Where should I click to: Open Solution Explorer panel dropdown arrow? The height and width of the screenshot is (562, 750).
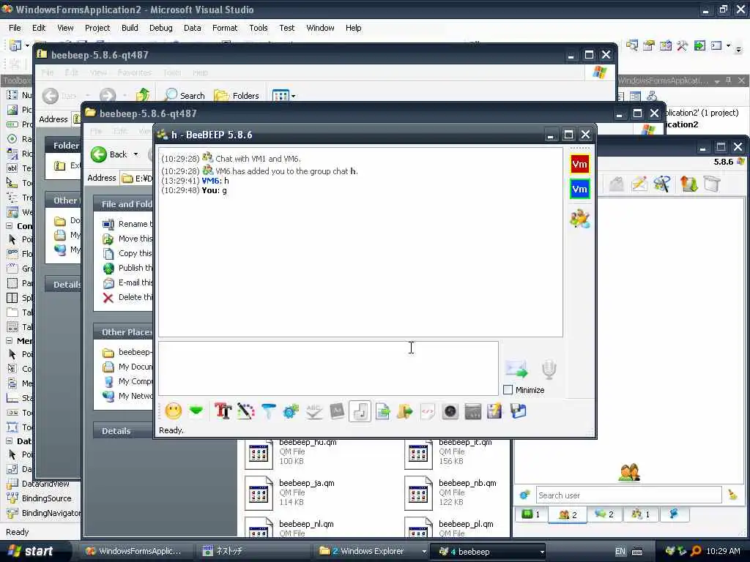717,81
